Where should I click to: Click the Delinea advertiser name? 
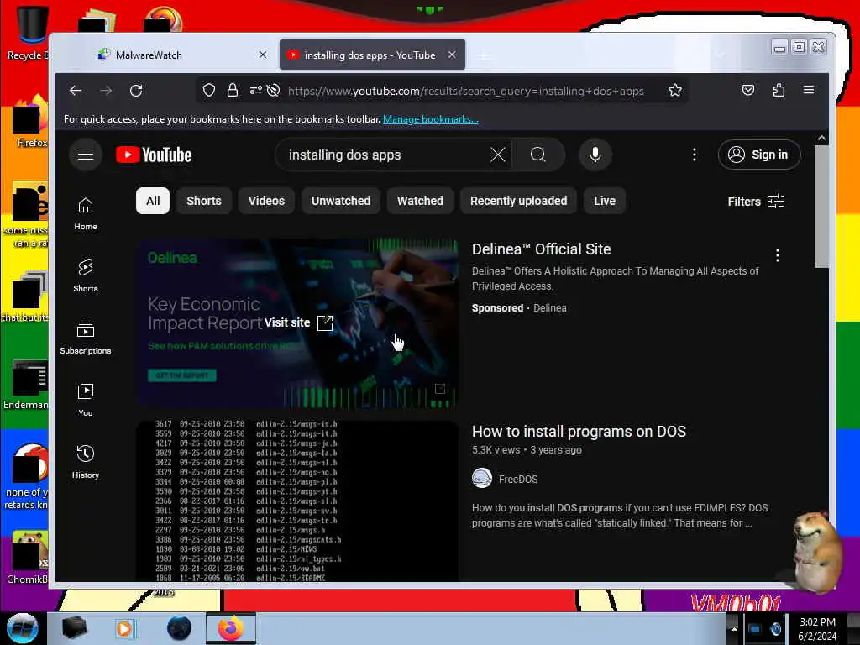pyautogui.click(x=550, y=307)
